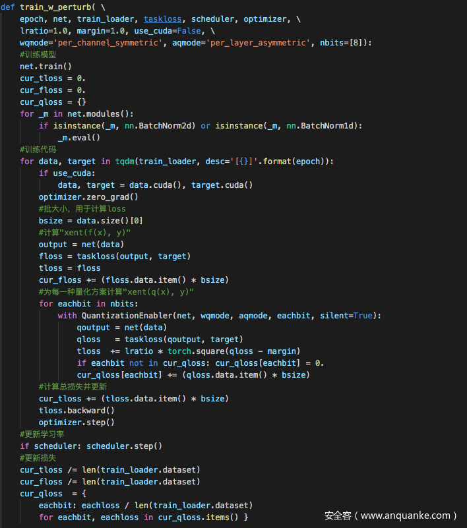Viewport: 467px width, 528px height.
Task: Click the '#更新损失' comment
Action: point(38,458)
